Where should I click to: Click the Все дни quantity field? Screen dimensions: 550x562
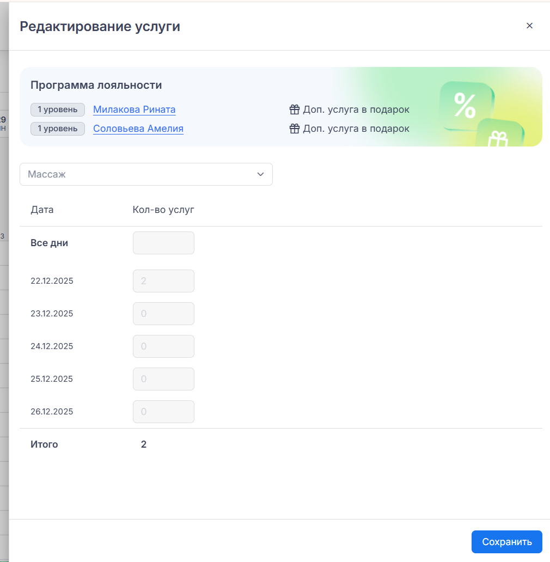click(163, 243)
